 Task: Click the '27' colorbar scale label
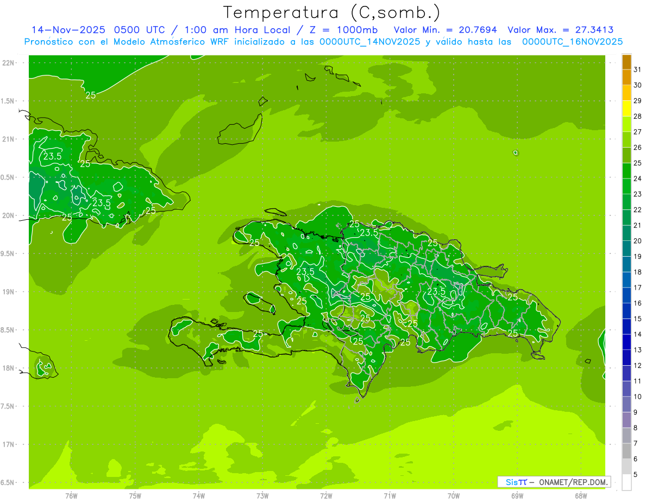pyautogui.click(x=638, y=132)
